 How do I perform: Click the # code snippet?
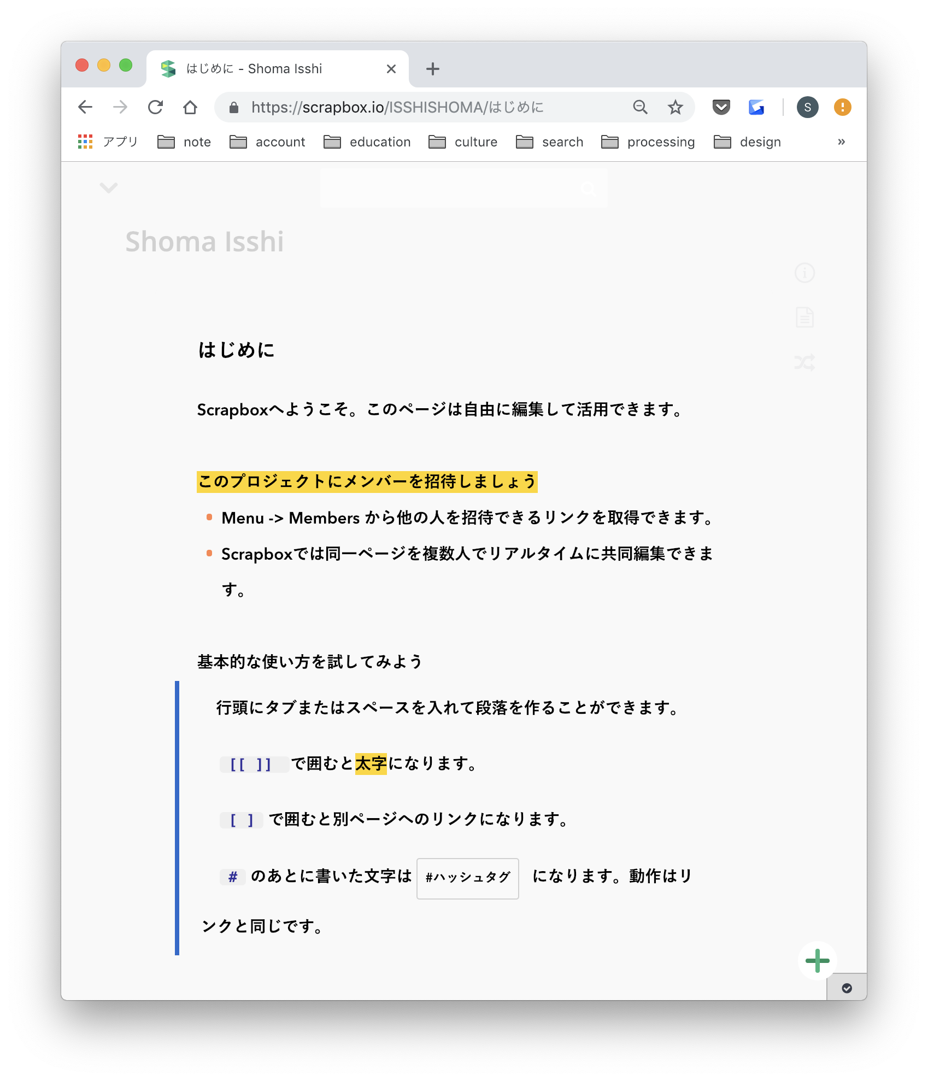click(x=233, y=877)
